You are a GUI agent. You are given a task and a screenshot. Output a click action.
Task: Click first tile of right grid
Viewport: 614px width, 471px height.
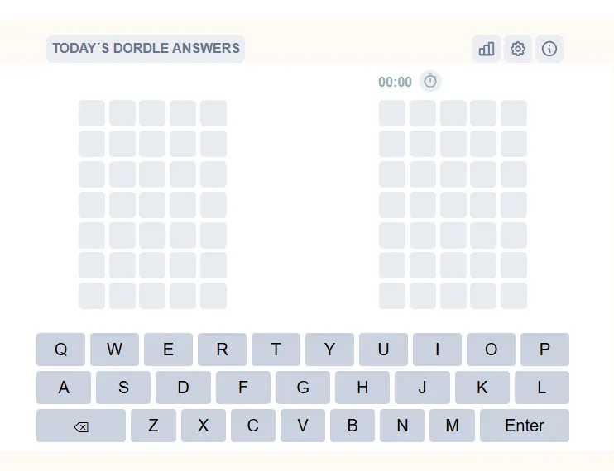392,113
